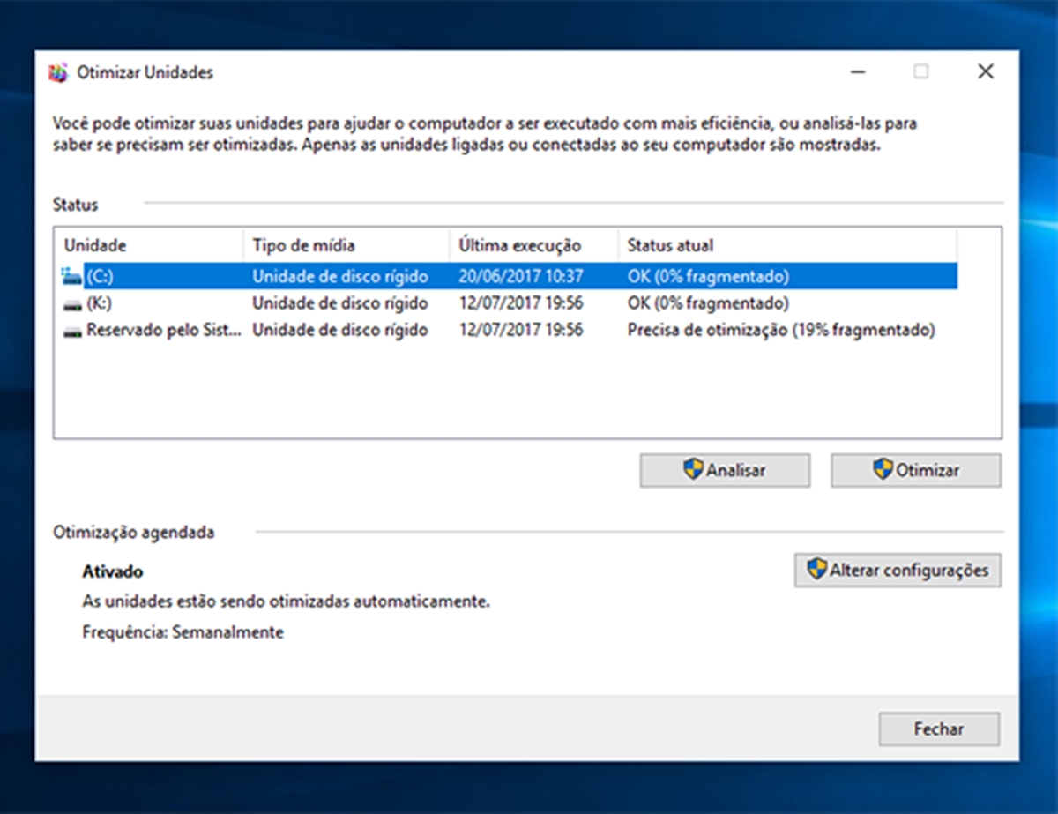Click the 'Ativado' status text
The width and height of the screenshot is (1058, 814).
[x=113, y=572]
